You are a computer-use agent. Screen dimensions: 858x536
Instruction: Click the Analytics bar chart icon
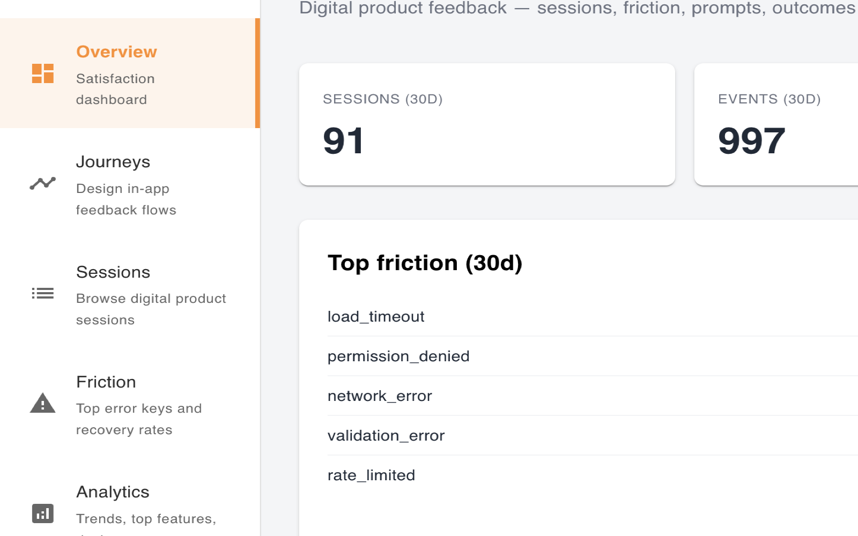coord(43,513)
